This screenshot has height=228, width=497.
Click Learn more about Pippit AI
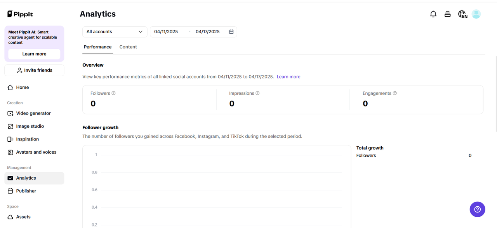click(x=34, y=54)
